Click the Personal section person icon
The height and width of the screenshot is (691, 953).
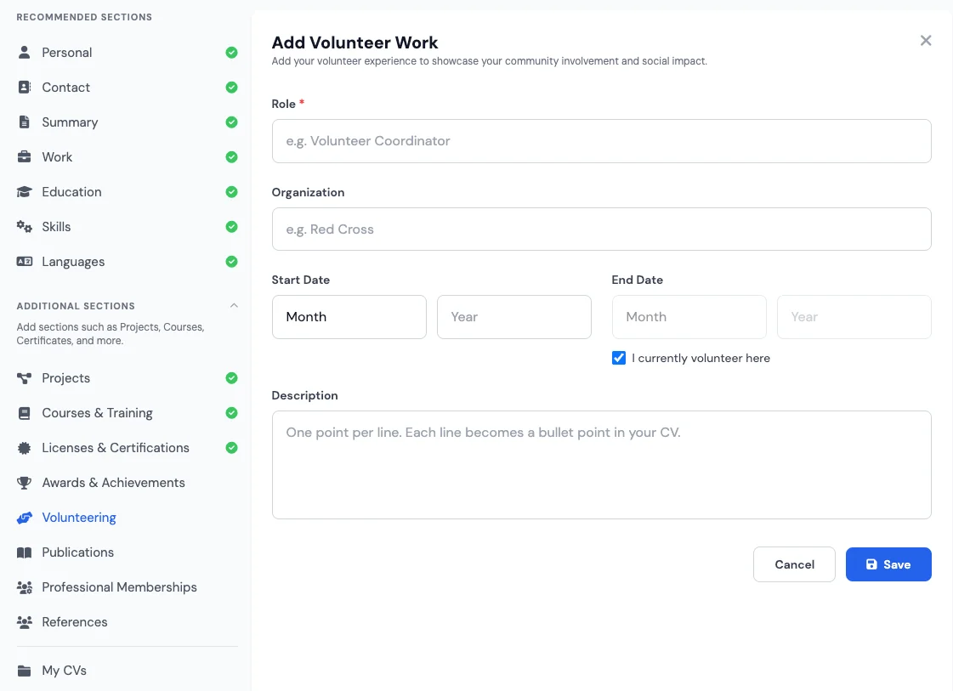(25, 52)
